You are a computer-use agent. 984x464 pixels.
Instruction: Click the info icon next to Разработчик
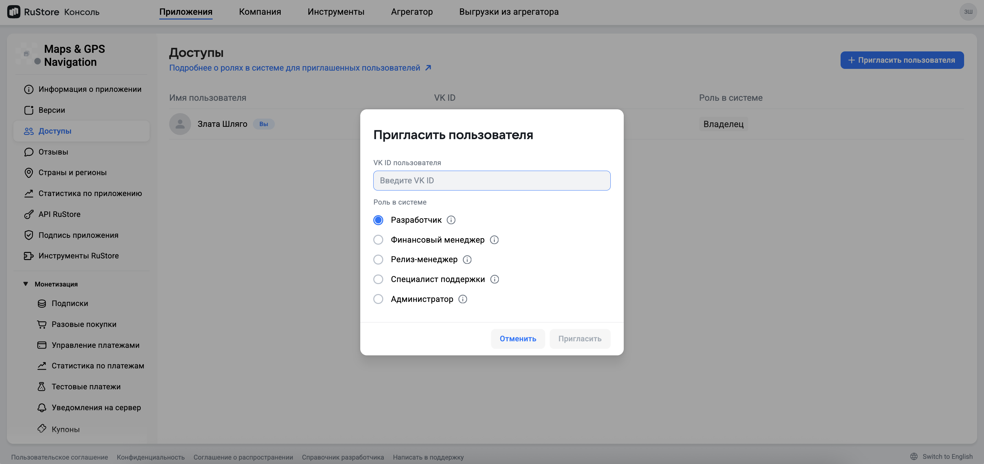click(x=451, y=220)
